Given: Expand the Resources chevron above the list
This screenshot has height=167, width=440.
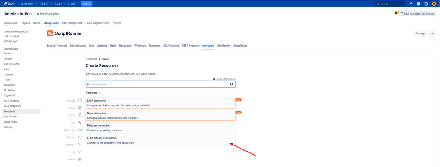Looking at the screenshot, I should click(100, 92).
